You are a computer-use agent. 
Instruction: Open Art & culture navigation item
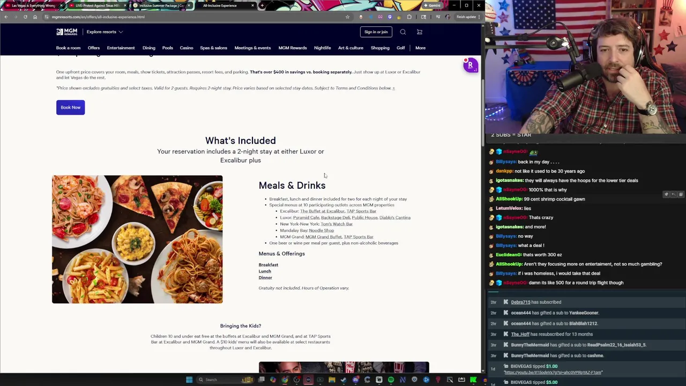[x=351, y=48]
